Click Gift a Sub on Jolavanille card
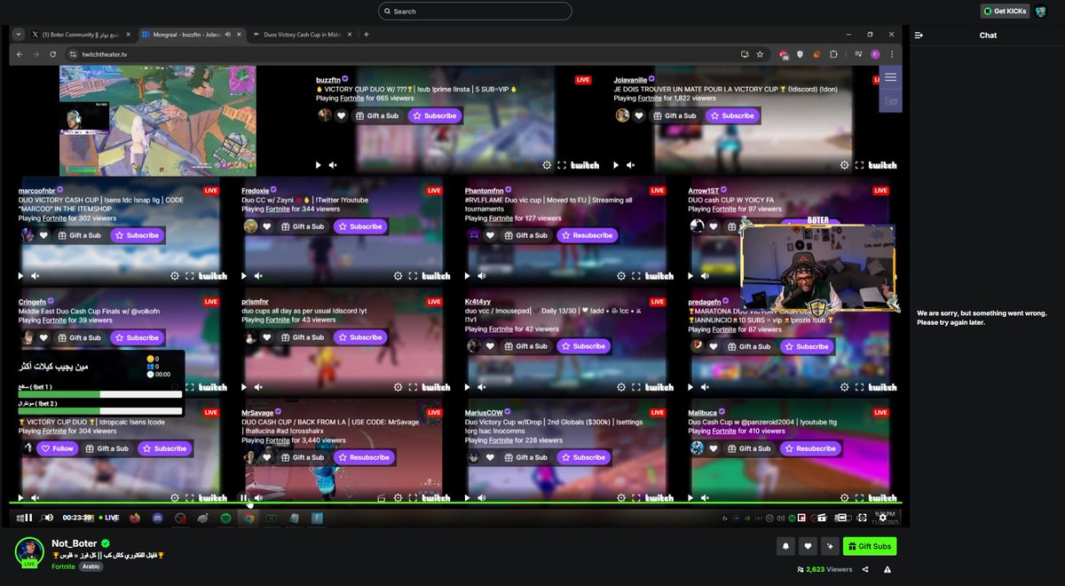This screenshot has width=1065, height=586. [x=674, y=115]
